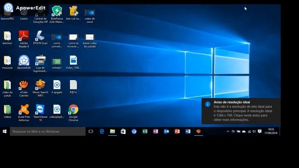The image size is (299, 168).
Task: Launch Outlook from the taskbar
Action: click(166, 132)
